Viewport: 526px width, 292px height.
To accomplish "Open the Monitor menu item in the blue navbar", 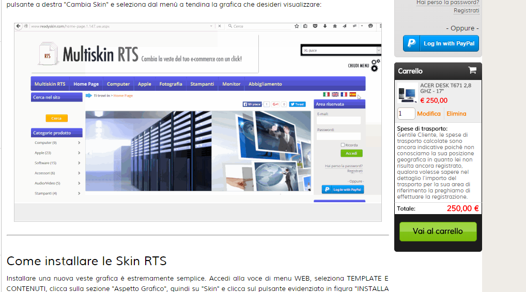I will [231, 84].
